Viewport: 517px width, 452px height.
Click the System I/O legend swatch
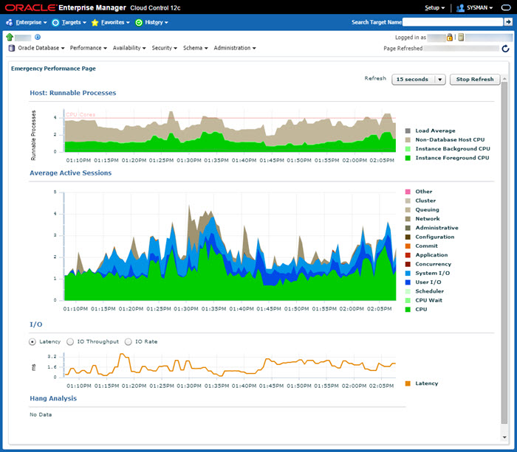[x=408, y=274]
